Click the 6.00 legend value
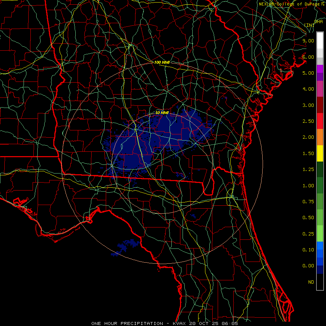Image resolution: width=326 pixels, height=326 pixels. (308, 57)
